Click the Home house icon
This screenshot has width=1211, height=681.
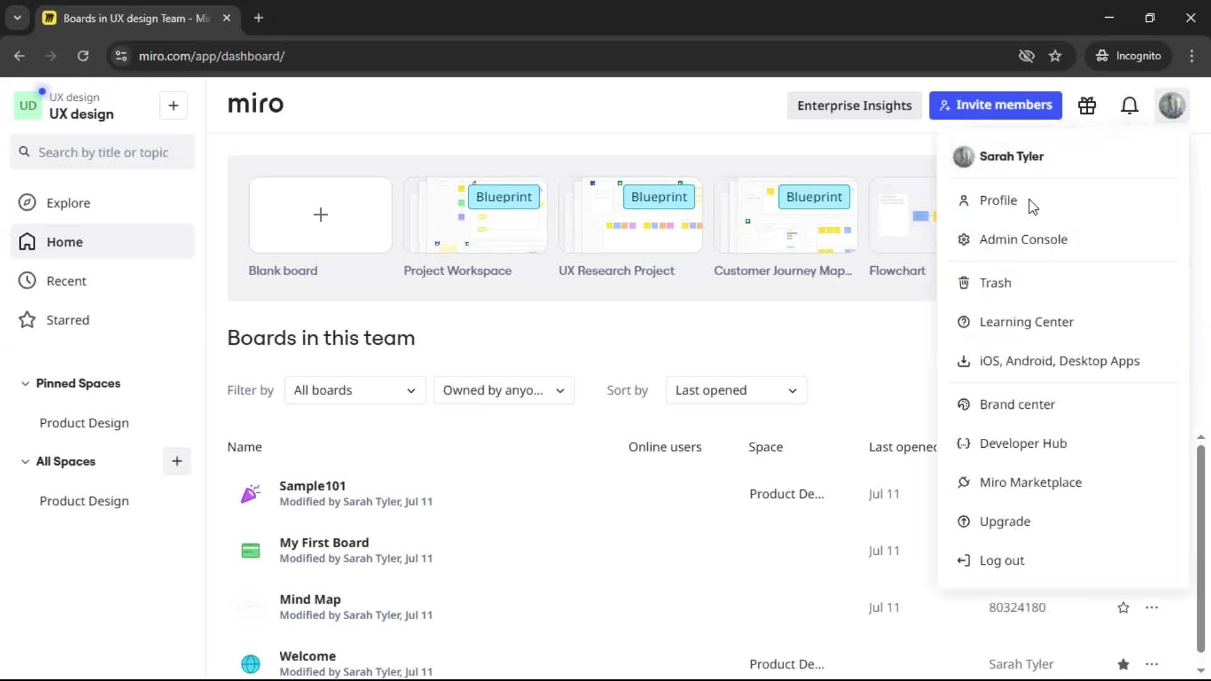pyautogui.click(x=26, y=242)
